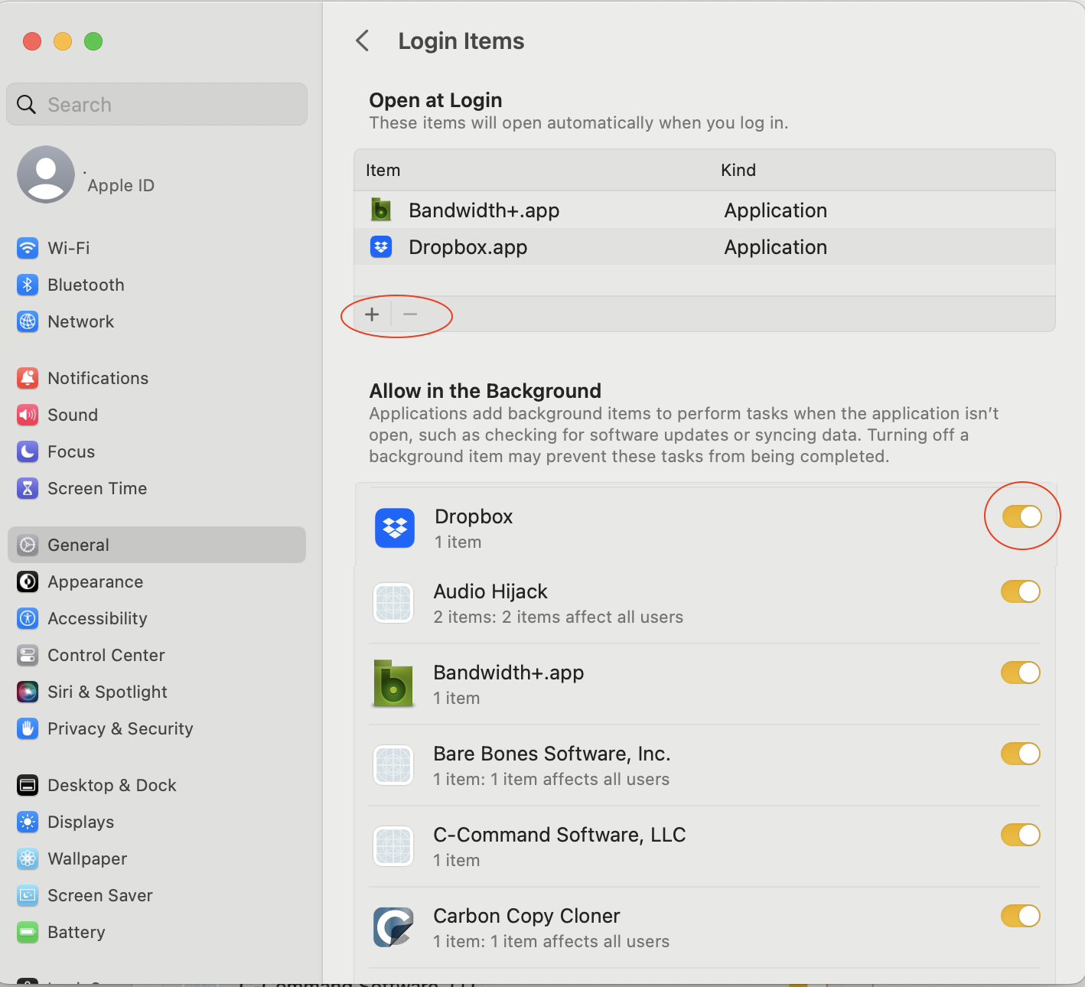Click the Desktop & Dock icon
The width and height of the screenshot is (1085, 987).
coord(28,785)
